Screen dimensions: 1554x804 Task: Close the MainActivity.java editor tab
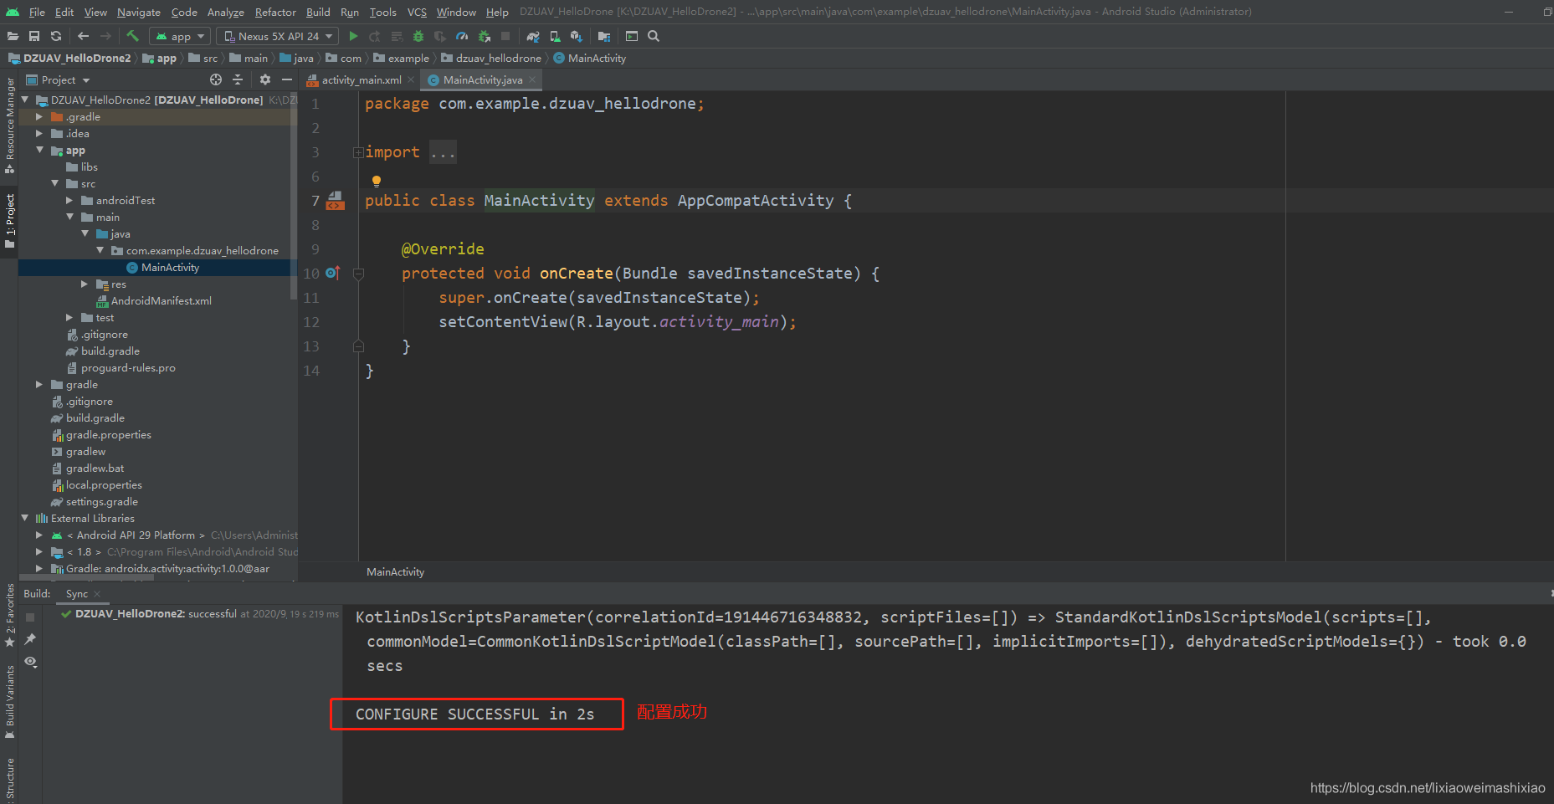[x=532, y=79]
